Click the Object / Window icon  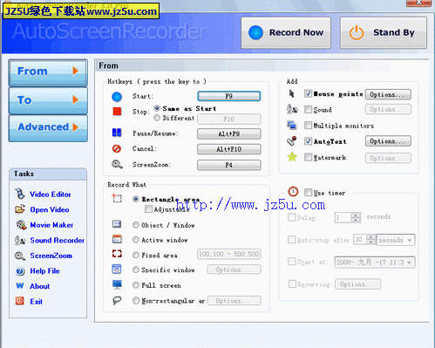pos(117,224)
